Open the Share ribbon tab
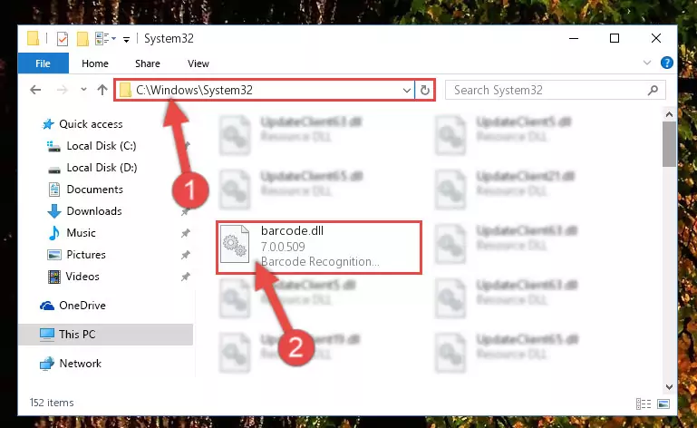Screen dimensions: 697x428 [x=148, y=63]
